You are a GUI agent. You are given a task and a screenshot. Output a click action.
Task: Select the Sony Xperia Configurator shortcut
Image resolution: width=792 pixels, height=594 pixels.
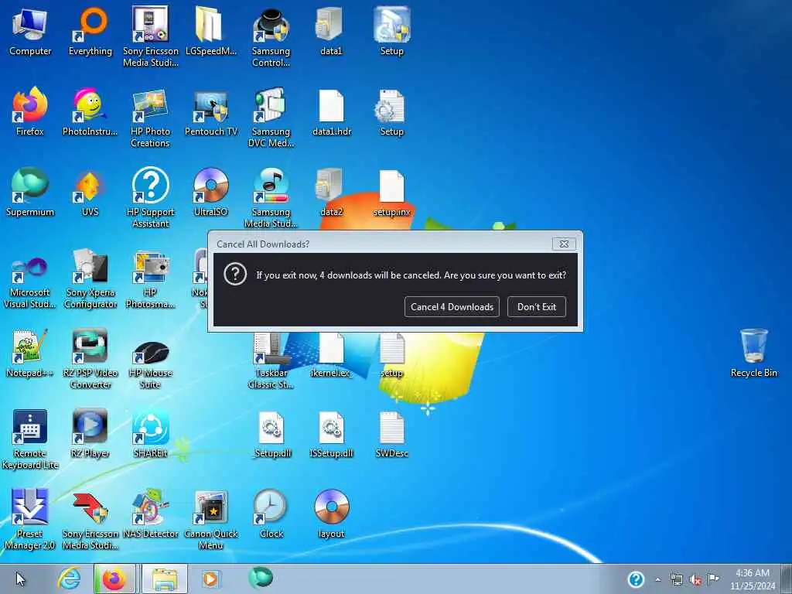click(x=90, y=278)
